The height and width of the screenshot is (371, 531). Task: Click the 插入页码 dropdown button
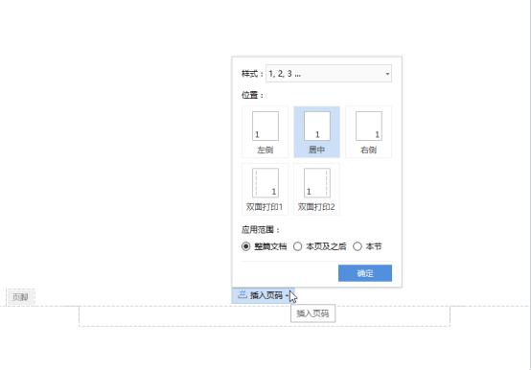click(x=264, y=295)
